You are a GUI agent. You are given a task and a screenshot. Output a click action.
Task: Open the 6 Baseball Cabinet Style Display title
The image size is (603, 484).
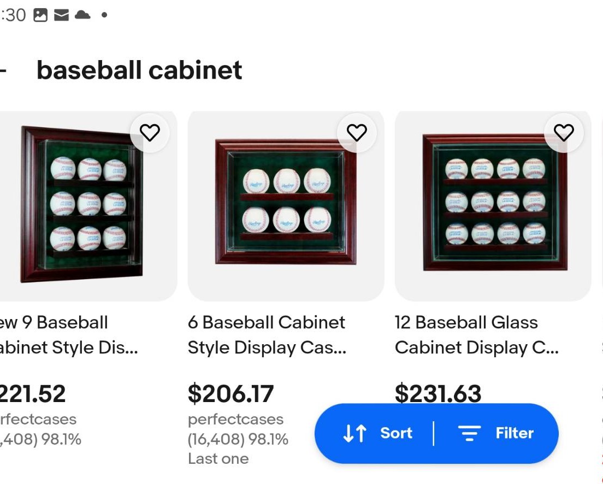(x=267, y=335)
